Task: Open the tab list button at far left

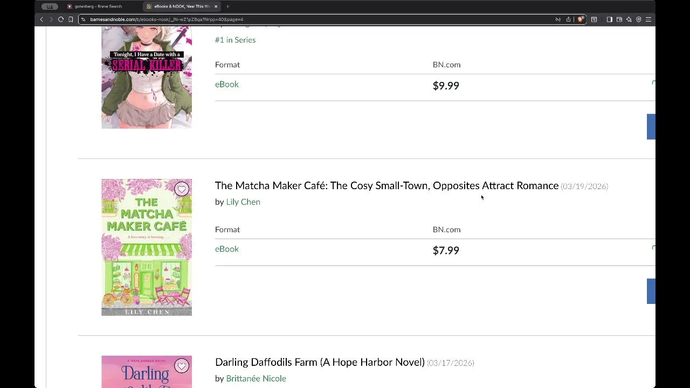Action: 50,6
